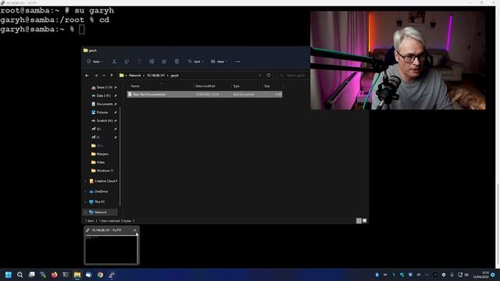Open the recent locations chevron
Screen dimensions: 500x281
[x=104, y=76]
